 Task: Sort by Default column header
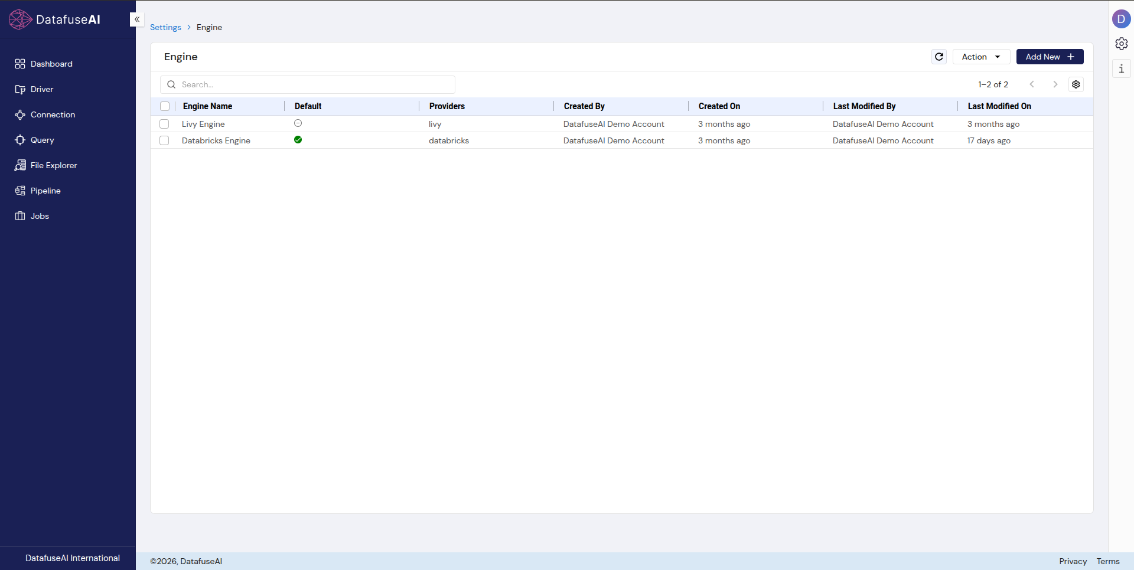[x=308, y=106]
